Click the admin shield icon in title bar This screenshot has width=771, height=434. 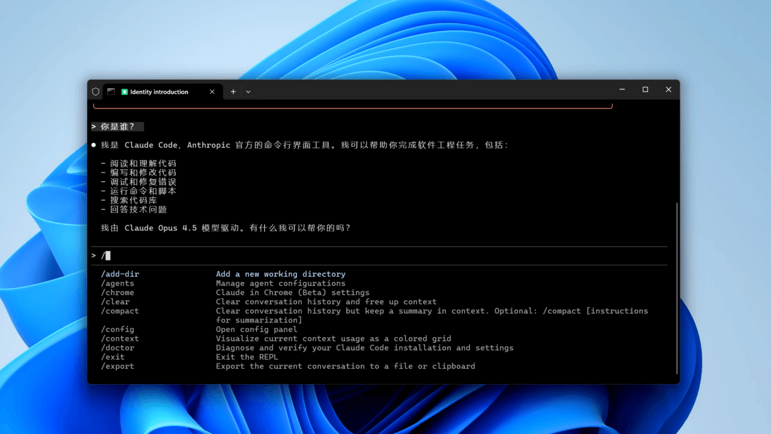point(96,92)
